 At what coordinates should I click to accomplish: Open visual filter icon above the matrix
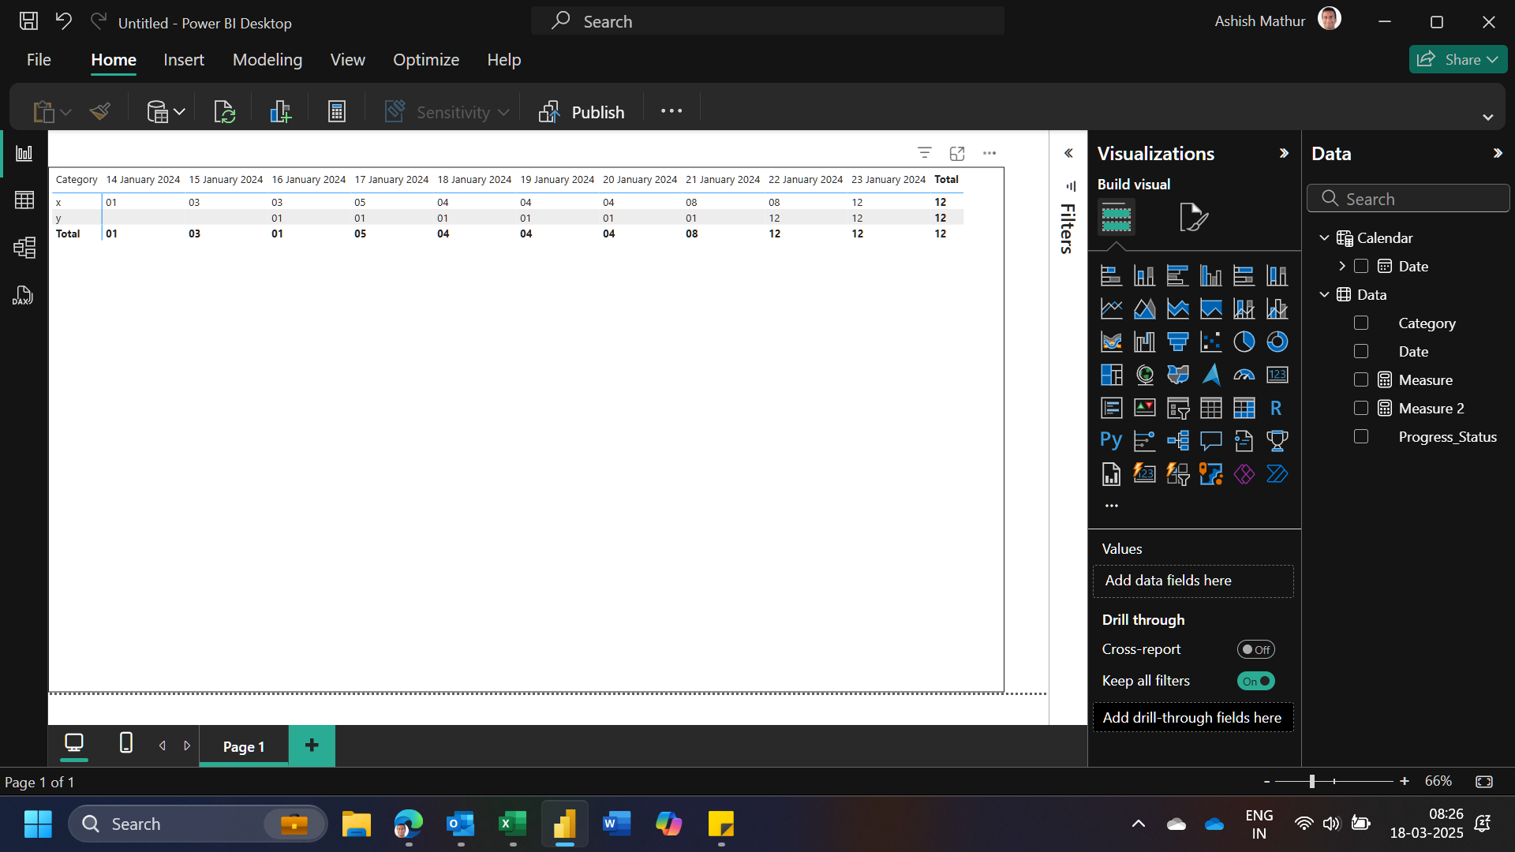(x=925, y=152)
